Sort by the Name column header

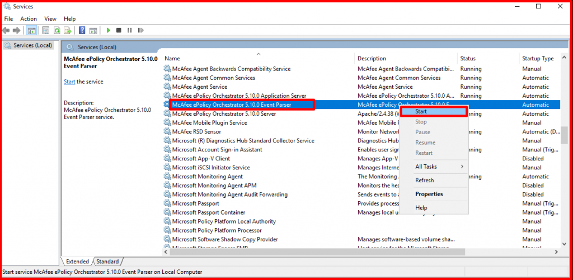(x=258, y=59)
